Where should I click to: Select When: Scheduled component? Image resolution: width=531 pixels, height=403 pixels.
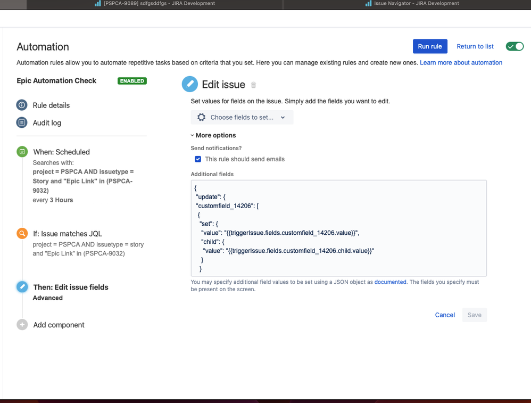[x=61, y=152]
